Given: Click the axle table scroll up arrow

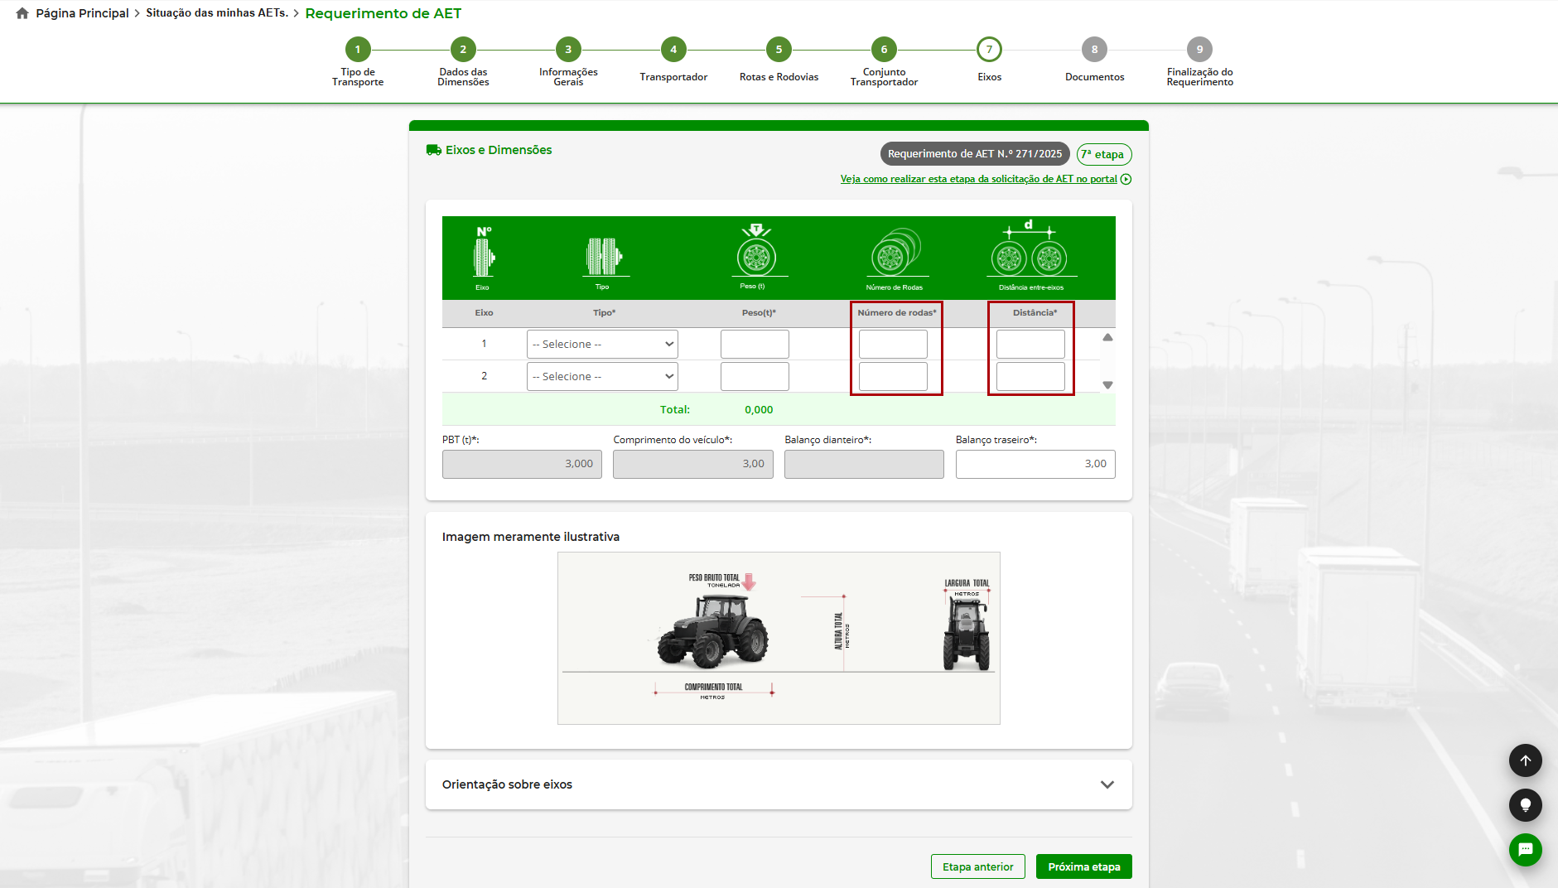Looking at the screenshot, I should (1107, 337).
